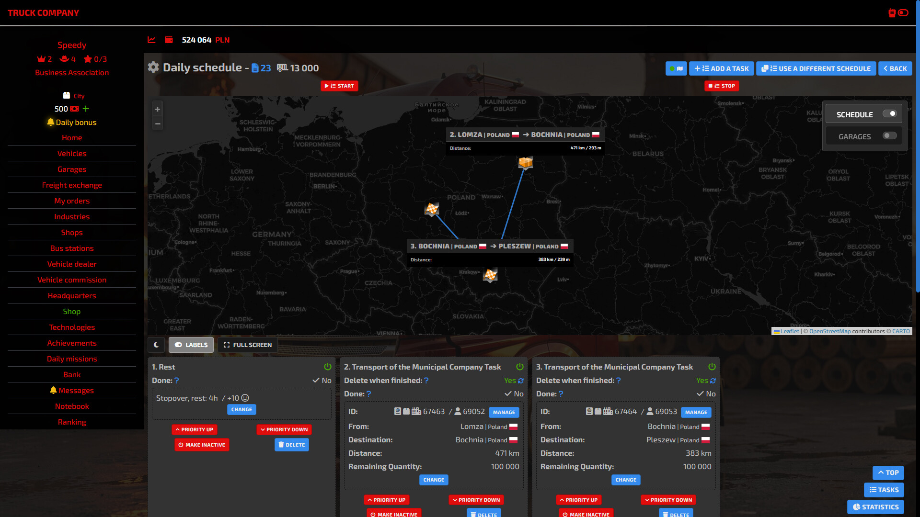Enable the GARAGES map layer switch

point(889,136)
